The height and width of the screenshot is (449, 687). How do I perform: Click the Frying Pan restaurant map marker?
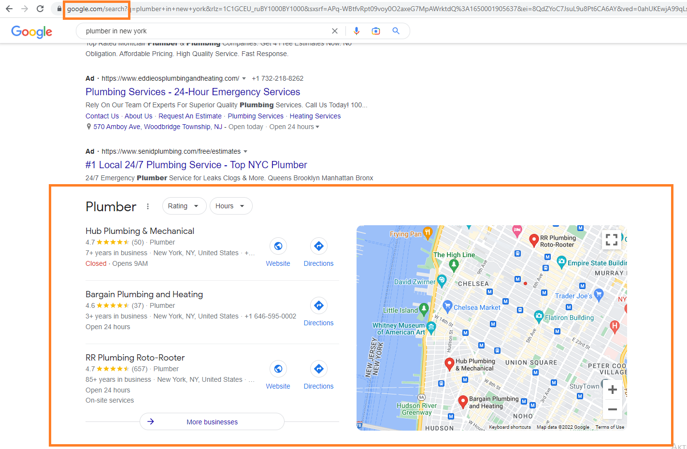428,232
